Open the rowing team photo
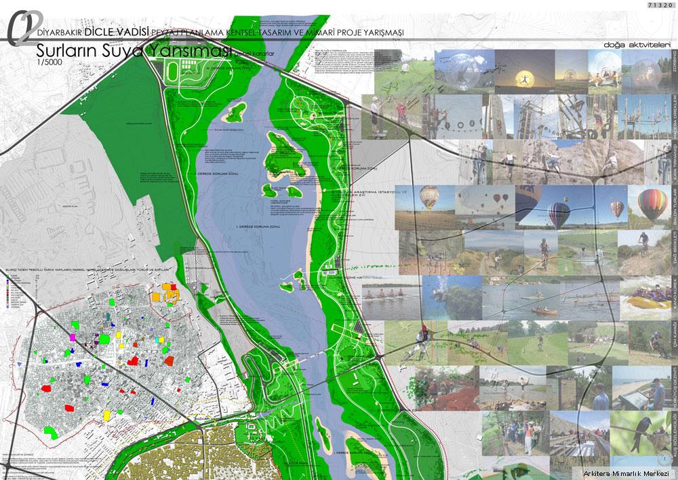Image resolution: width=678 pixels, height=480 pixels. coord(391,298)
